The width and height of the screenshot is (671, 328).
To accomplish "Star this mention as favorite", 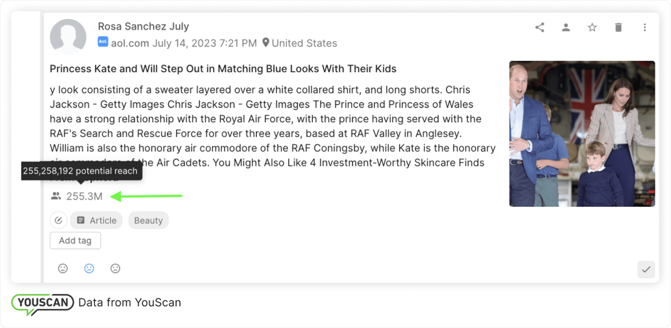I will point(592,28).
